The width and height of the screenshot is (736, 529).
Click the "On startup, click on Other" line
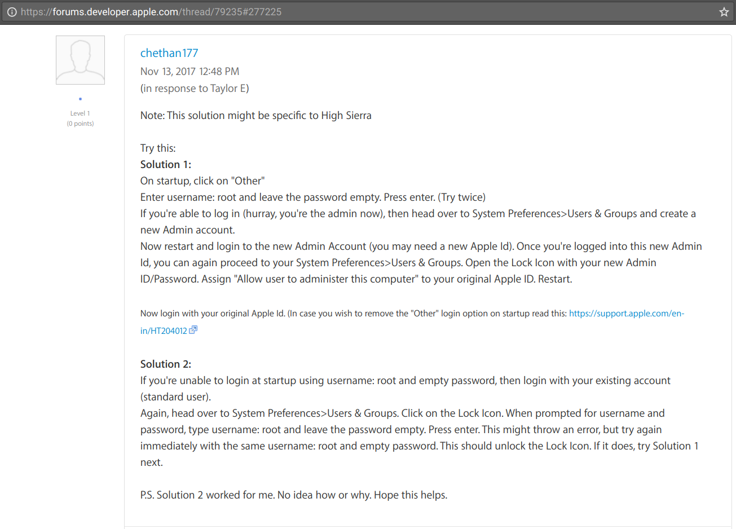(202, 181)
